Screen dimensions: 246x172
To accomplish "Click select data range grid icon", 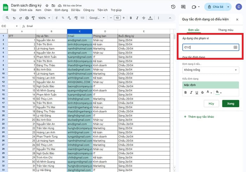I will point(235,47).
